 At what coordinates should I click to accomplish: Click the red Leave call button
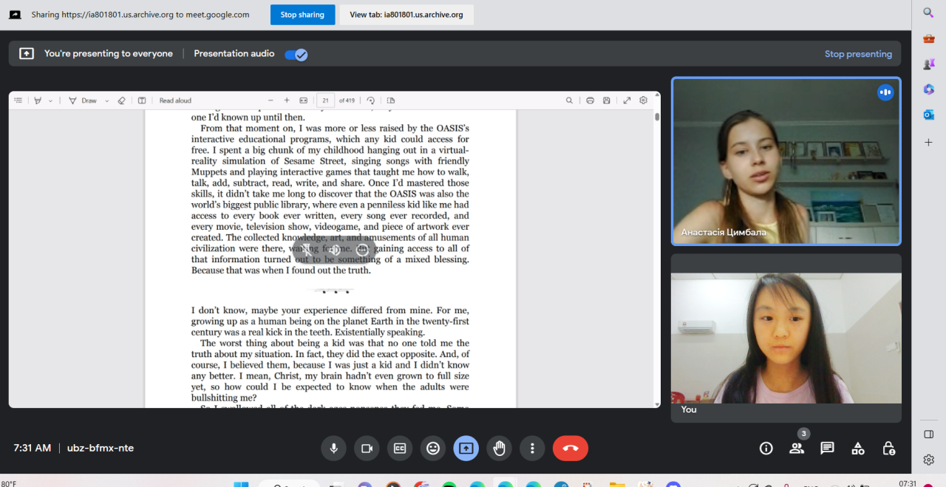click(x=571, y=448)
